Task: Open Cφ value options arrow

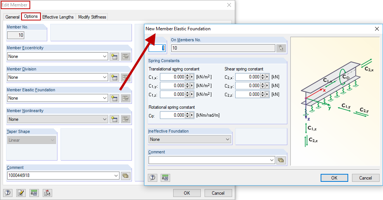Action: [192, 115]
